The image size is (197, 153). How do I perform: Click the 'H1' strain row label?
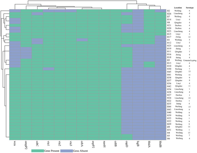[168, 40]
